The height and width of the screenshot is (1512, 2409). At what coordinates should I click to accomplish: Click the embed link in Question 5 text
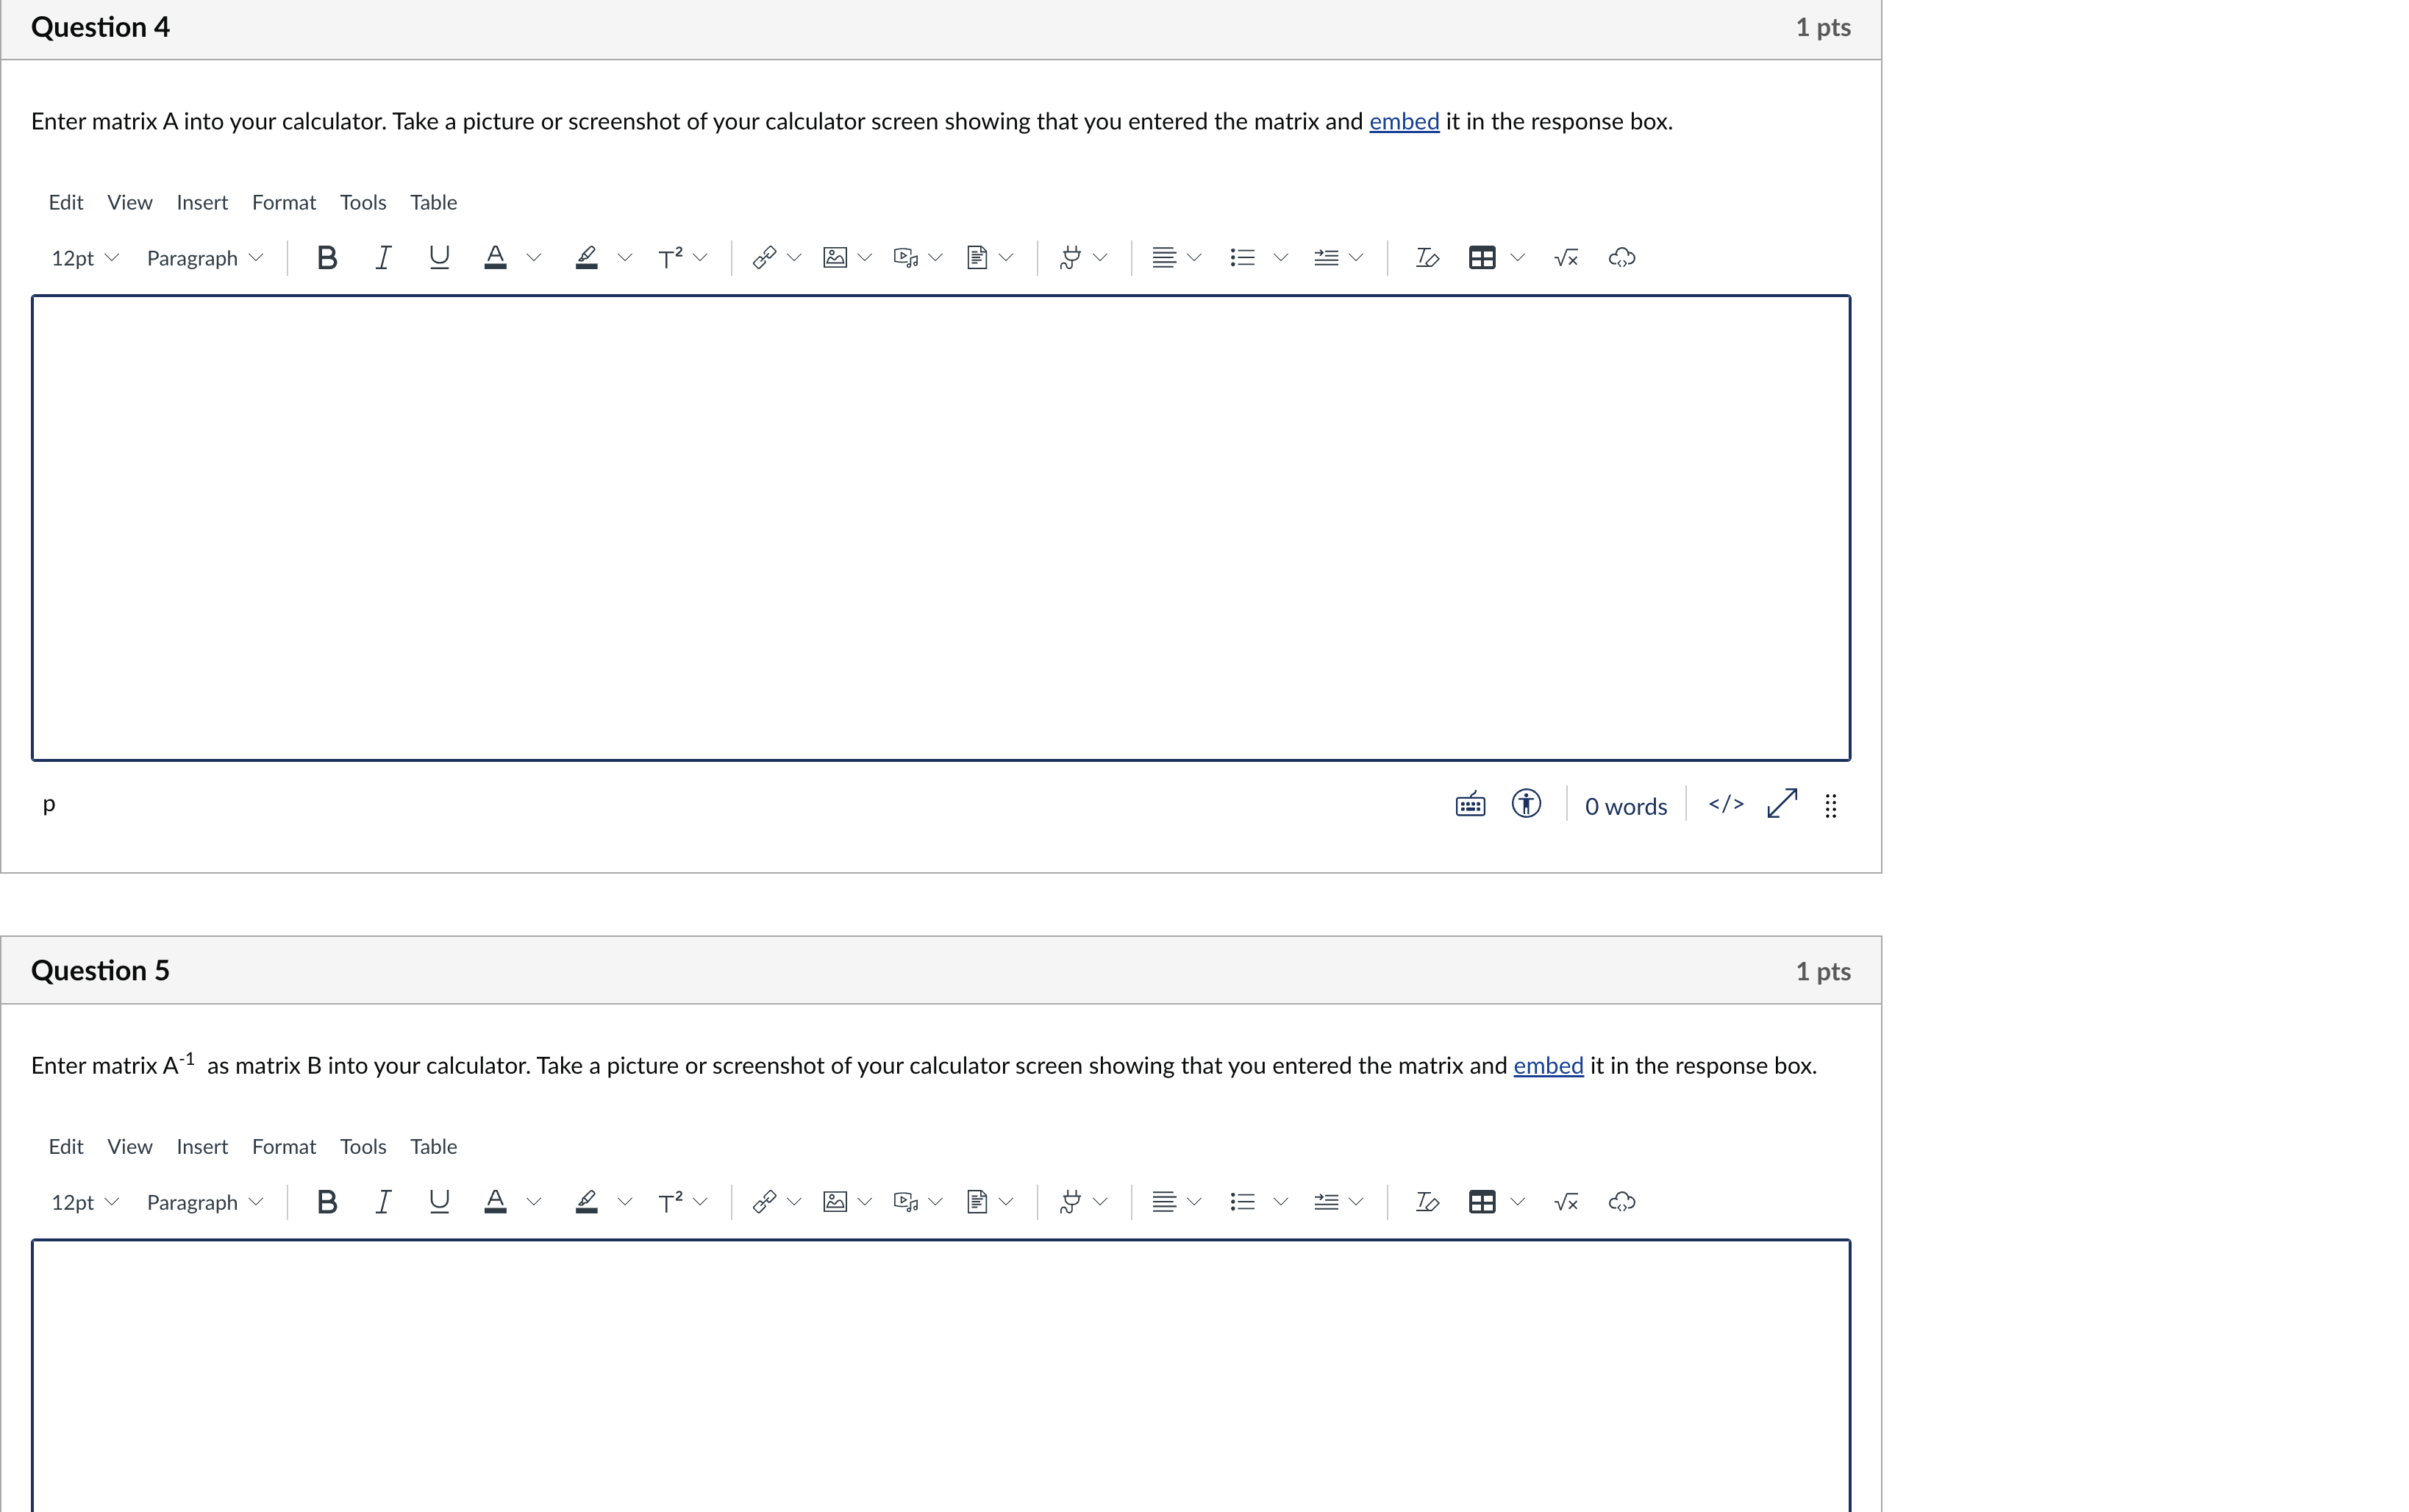(x=1547, y=1066)
